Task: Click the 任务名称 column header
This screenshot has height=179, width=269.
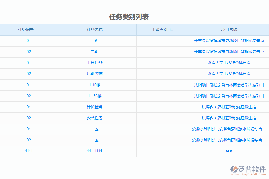Action: pos(95,30)
